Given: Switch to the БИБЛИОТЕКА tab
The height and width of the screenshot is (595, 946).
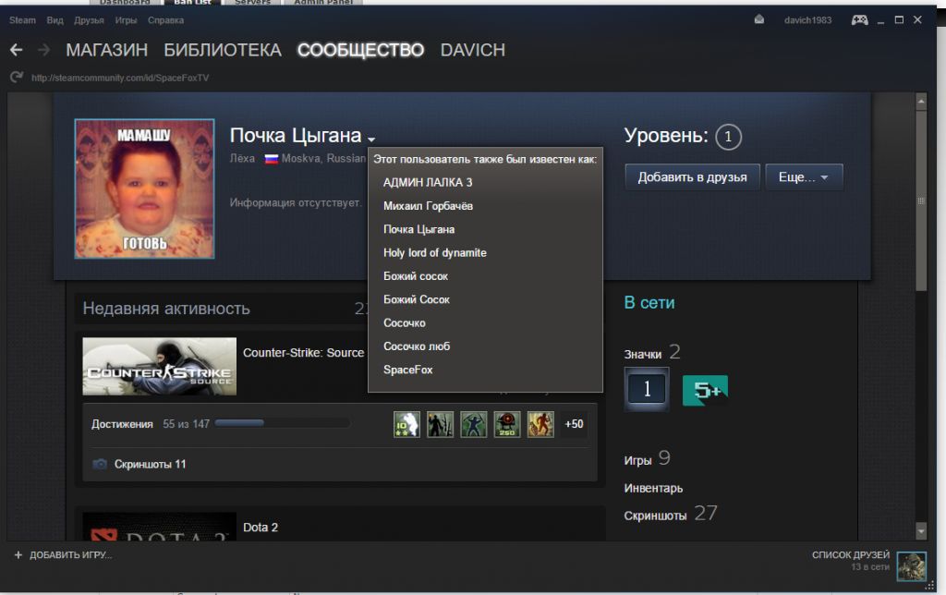Looking at the screenshot, I should tap(223, 50).
